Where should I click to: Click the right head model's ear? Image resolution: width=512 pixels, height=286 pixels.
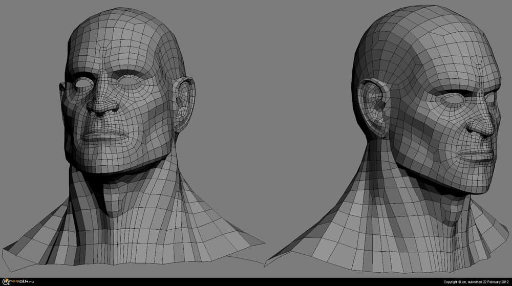point(373,106)
